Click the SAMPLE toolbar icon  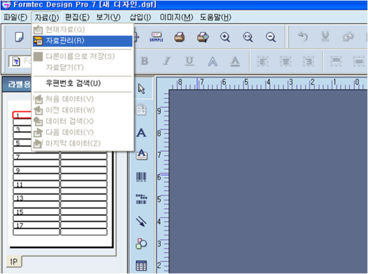pos(157,37)
